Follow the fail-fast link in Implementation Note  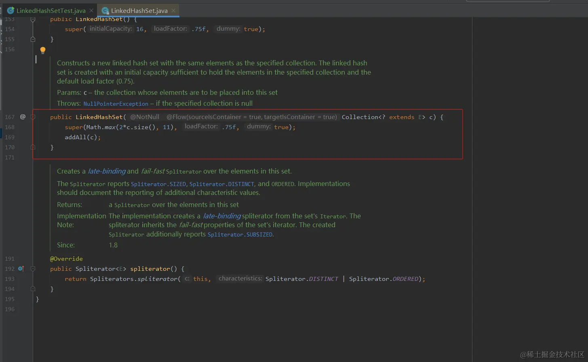pyautogui.click(x=191, y=225)
